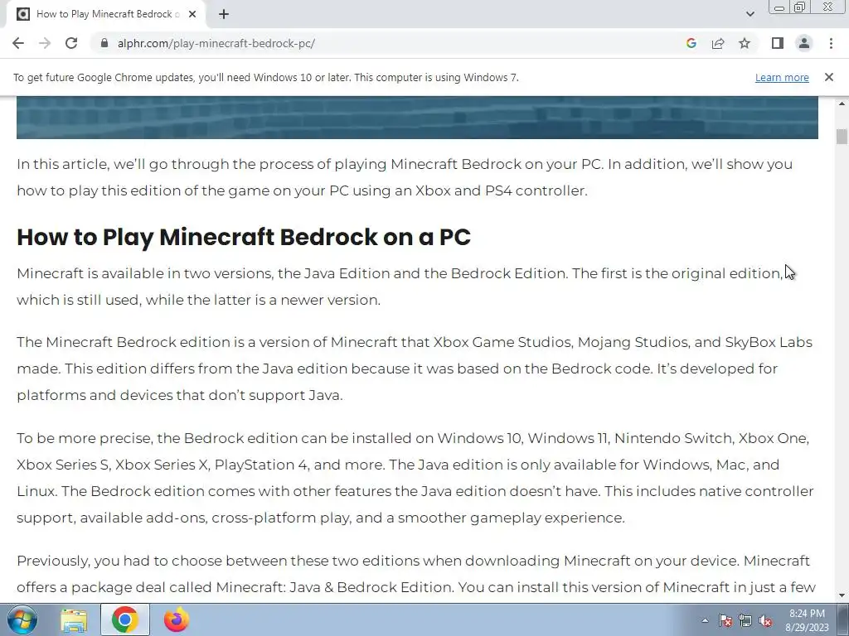Click the paragraph starting 'In this article'
The height and width of the screenshot is (636, 849).
click(x=405, y=177)
